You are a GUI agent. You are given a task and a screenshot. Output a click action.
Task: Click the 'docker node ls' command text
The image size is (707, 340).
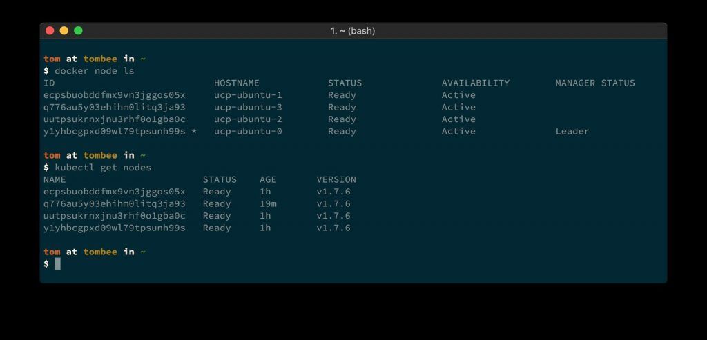pos(94,71)
